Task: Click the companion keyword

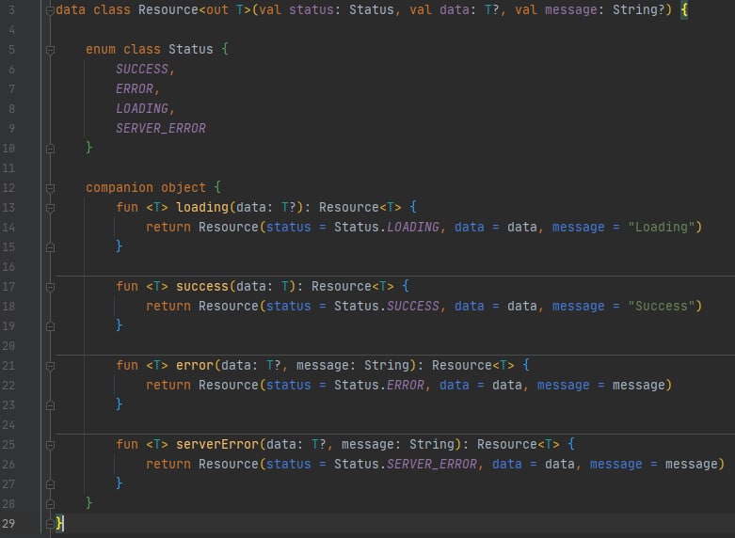Action: point(120,188)
